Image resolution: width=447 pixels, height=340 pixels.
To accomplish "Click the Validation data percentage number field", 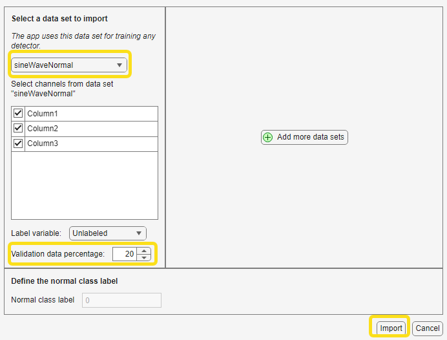I will pos(125,254).
